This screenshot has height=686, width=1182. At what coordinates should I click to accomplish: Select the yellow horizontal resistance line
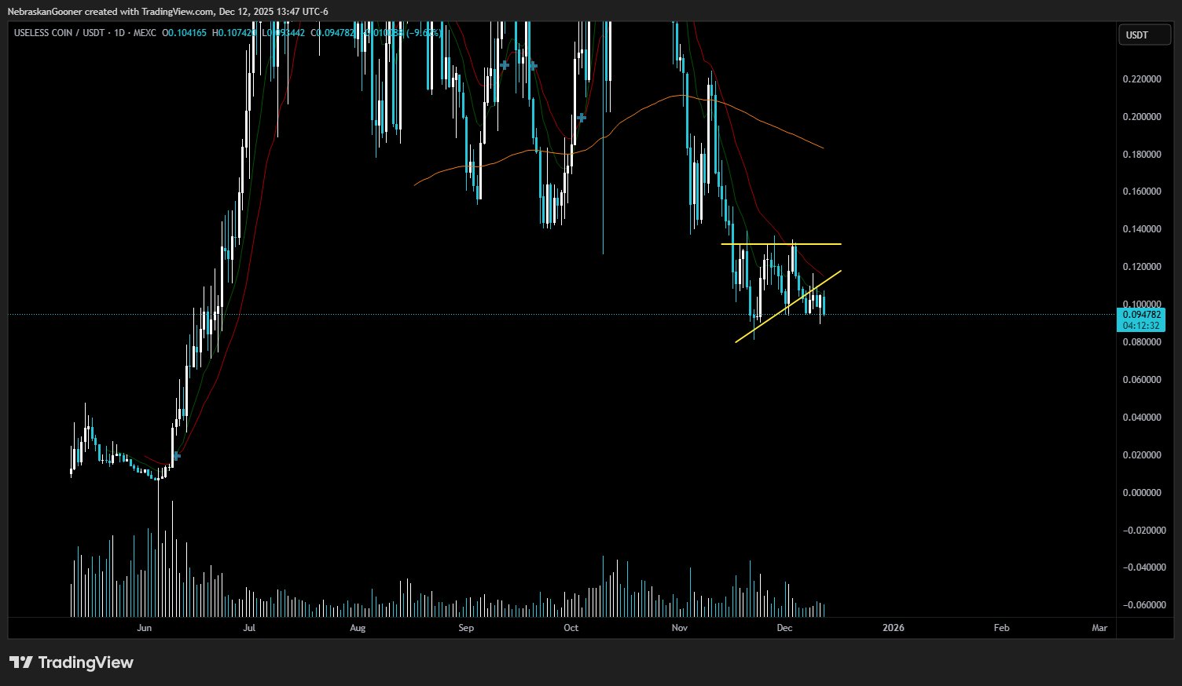[x=781, y=244]
